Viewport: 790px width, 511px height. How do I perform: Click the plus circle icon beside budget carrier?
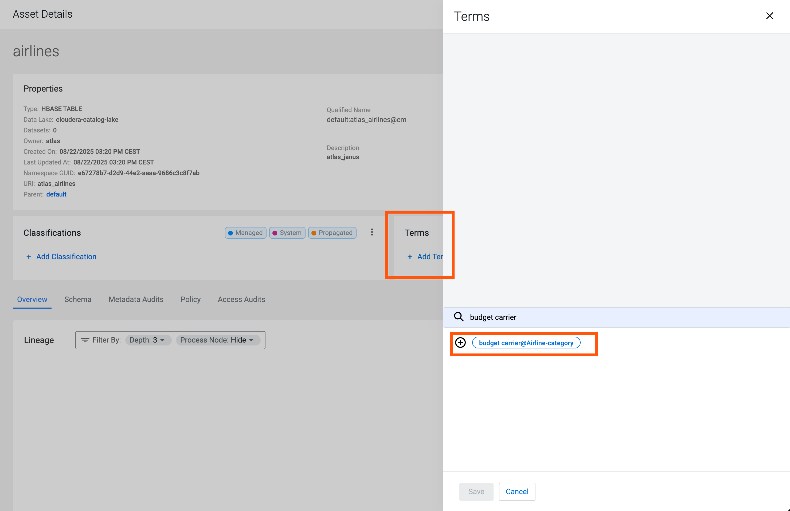pos(460,343)
